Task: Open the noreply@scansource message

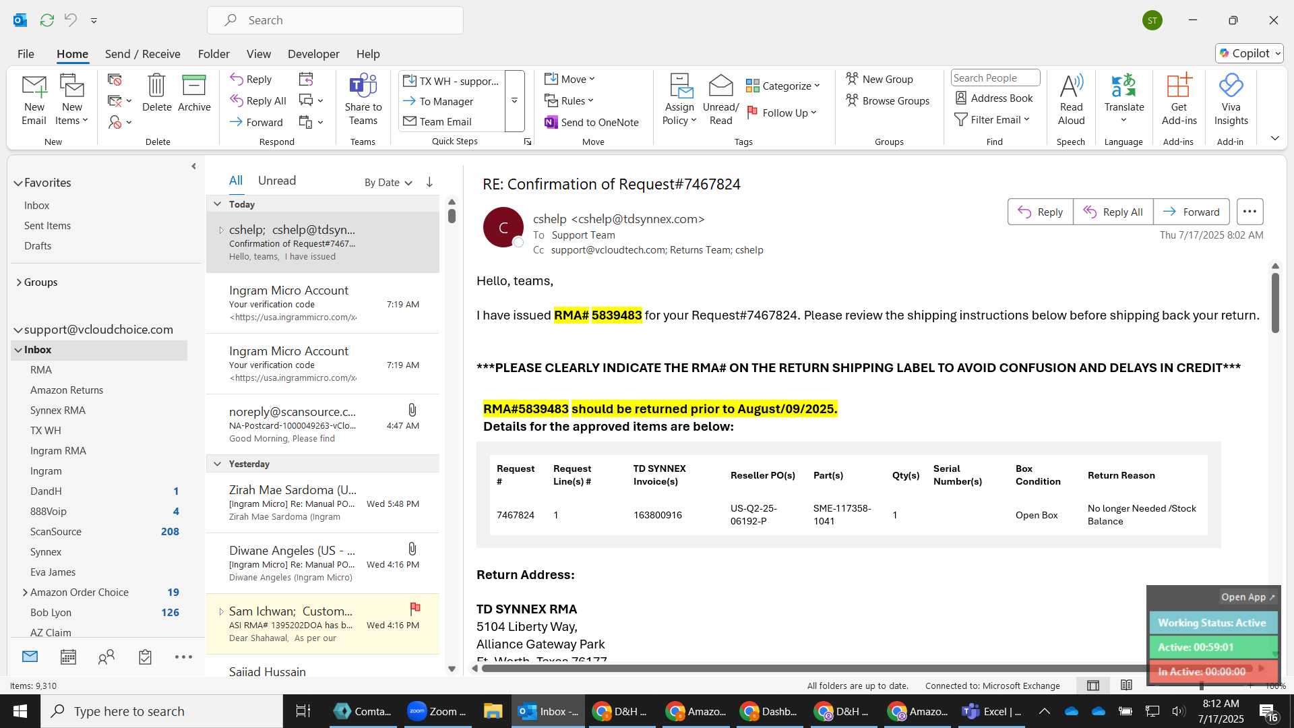Action: (x=323, y=425)
